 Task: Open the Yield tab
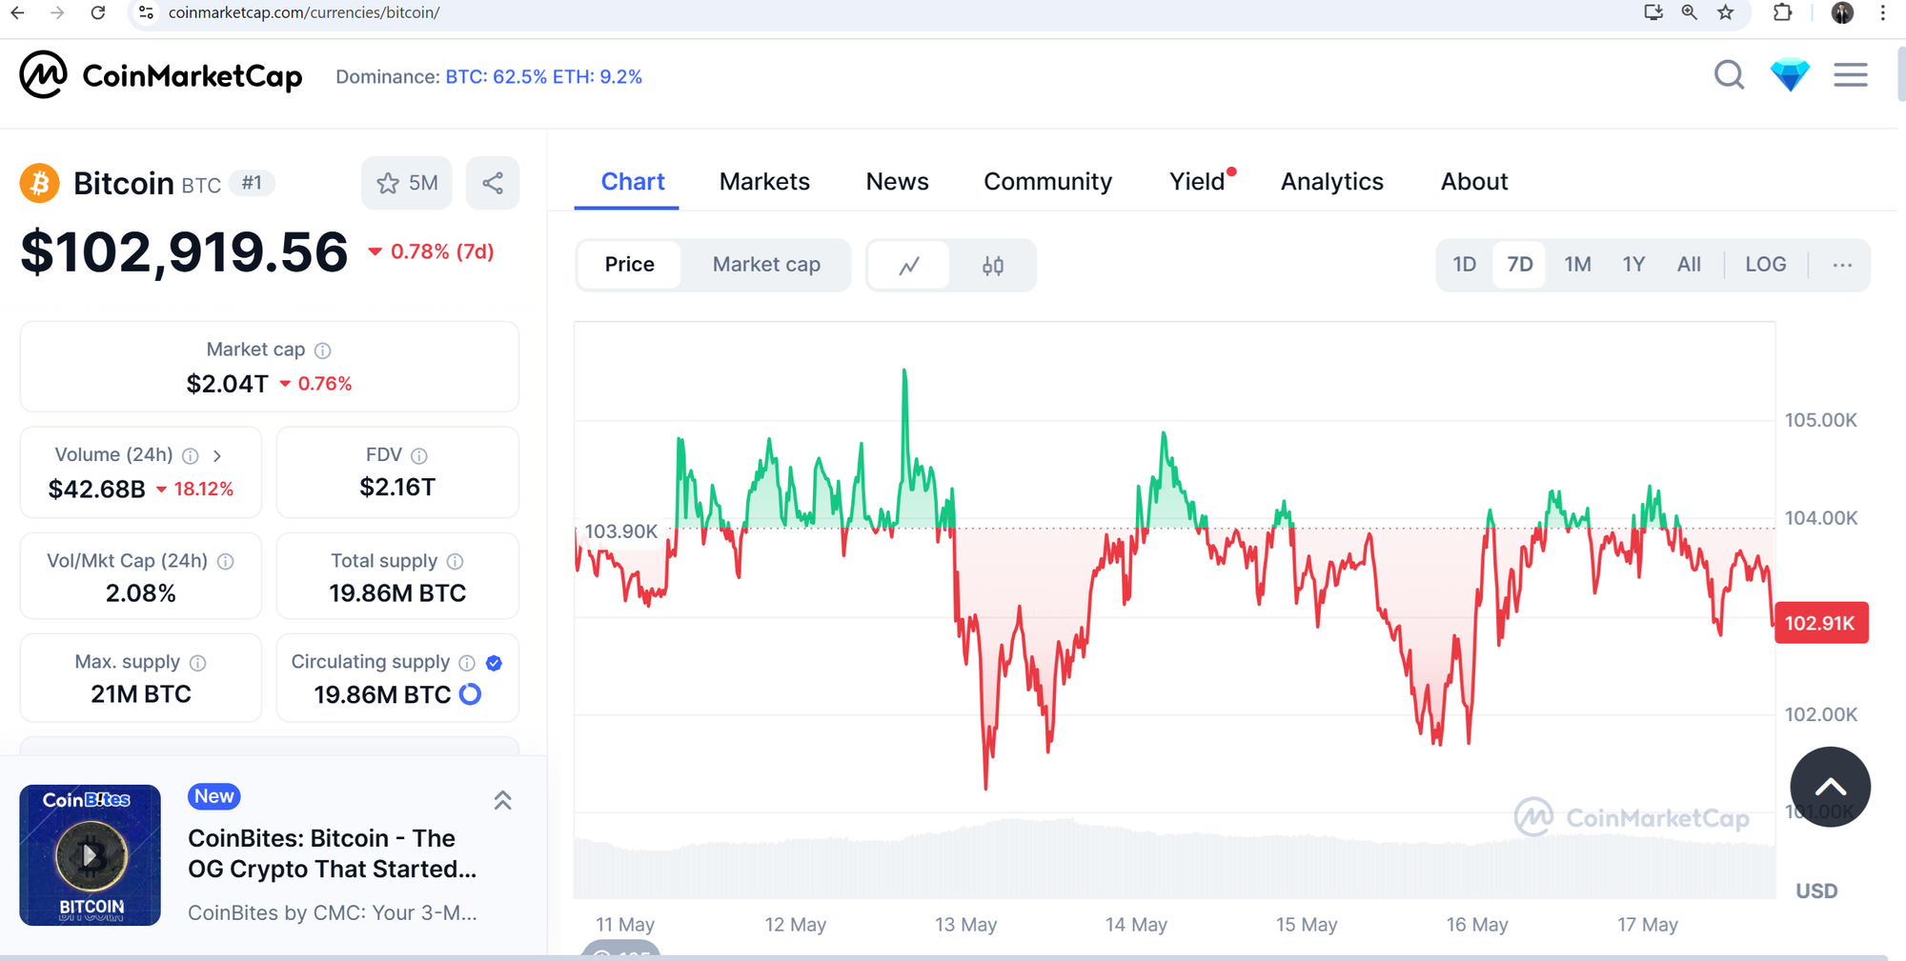tap(1198, 182)
